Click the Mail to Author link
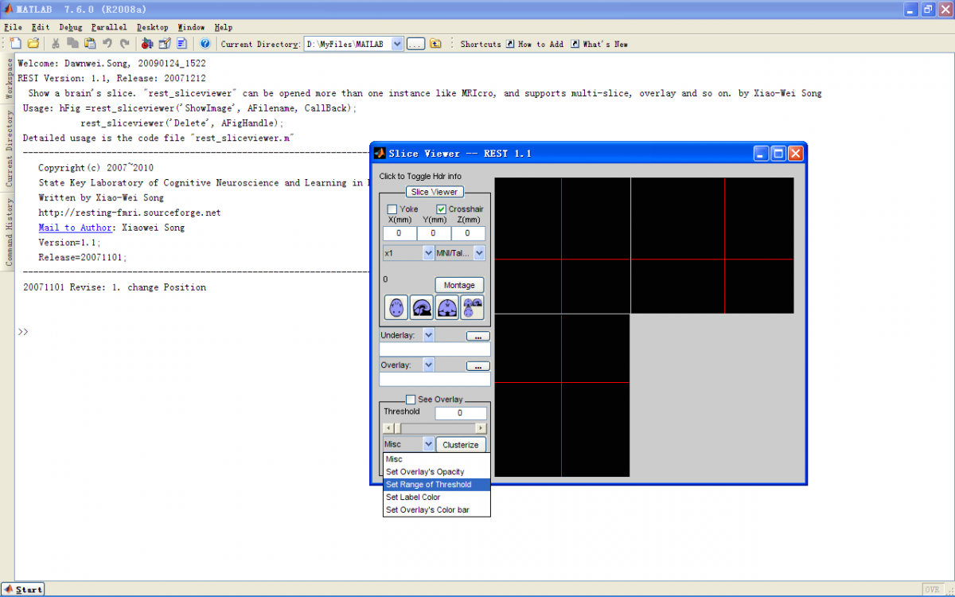The height and width of the screenshot is (597, 955). point(75,228)
